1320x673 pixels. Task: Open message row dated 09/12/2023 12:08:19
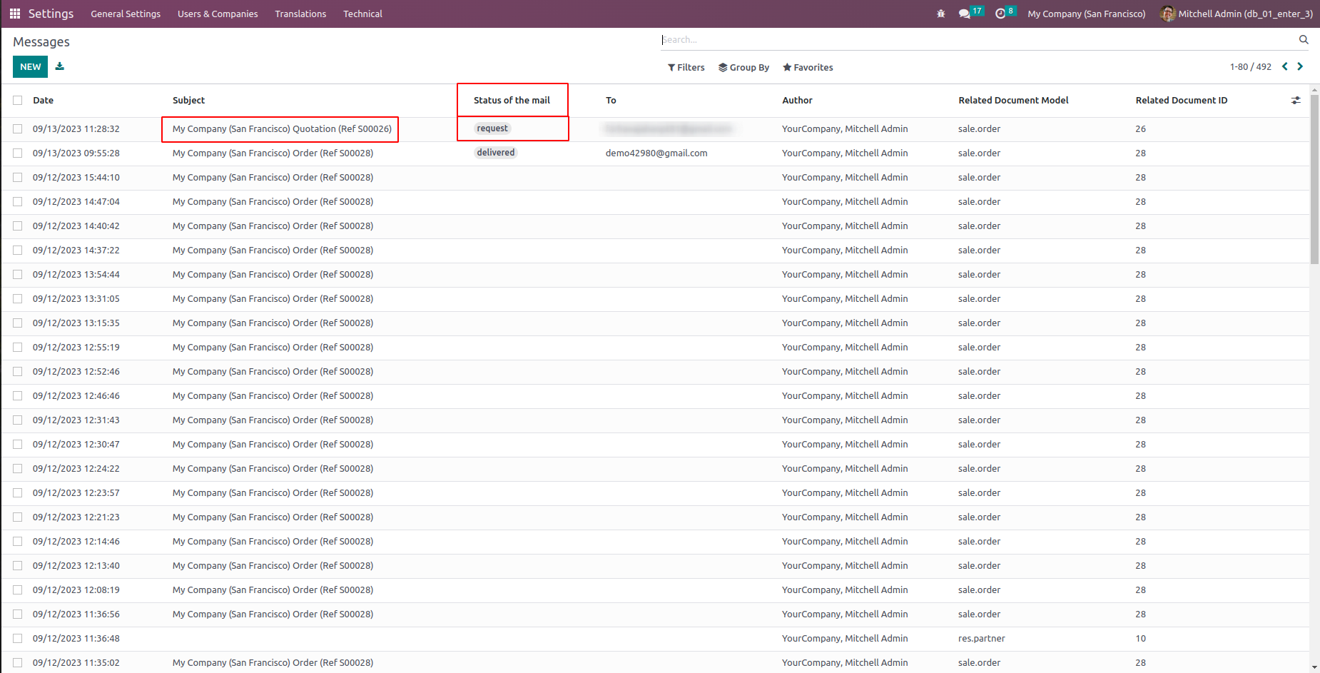coord(655,590)
